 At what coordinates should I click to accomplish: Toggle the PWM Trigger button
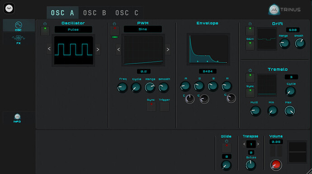[165, 107]
